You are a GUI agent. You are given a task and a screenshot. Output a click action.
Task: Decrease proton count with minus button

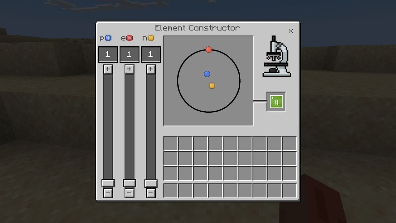pos(108,193)
